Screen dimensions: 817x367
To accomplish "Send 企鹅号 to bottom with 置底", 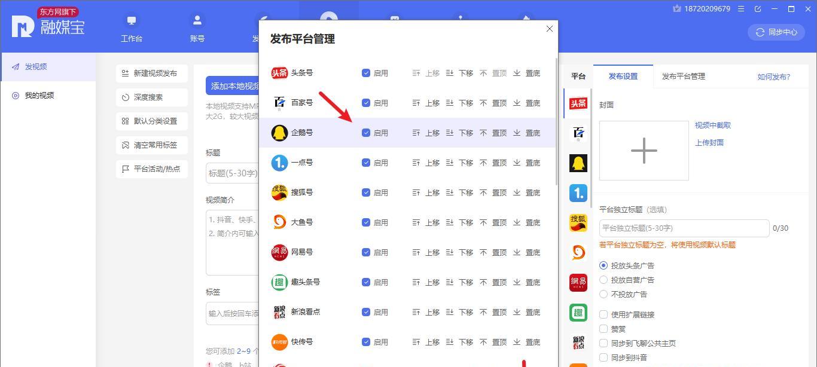I will coord(526,133).
